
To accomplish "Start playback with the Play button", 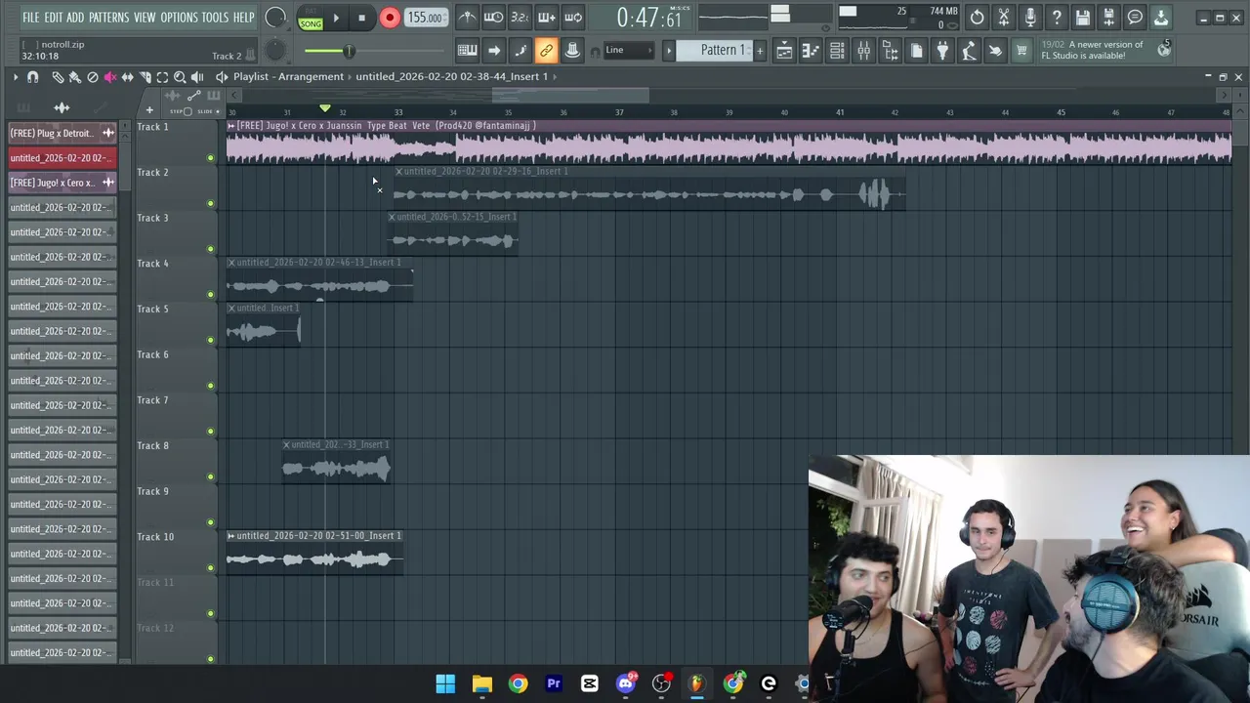I will [336, 18].
